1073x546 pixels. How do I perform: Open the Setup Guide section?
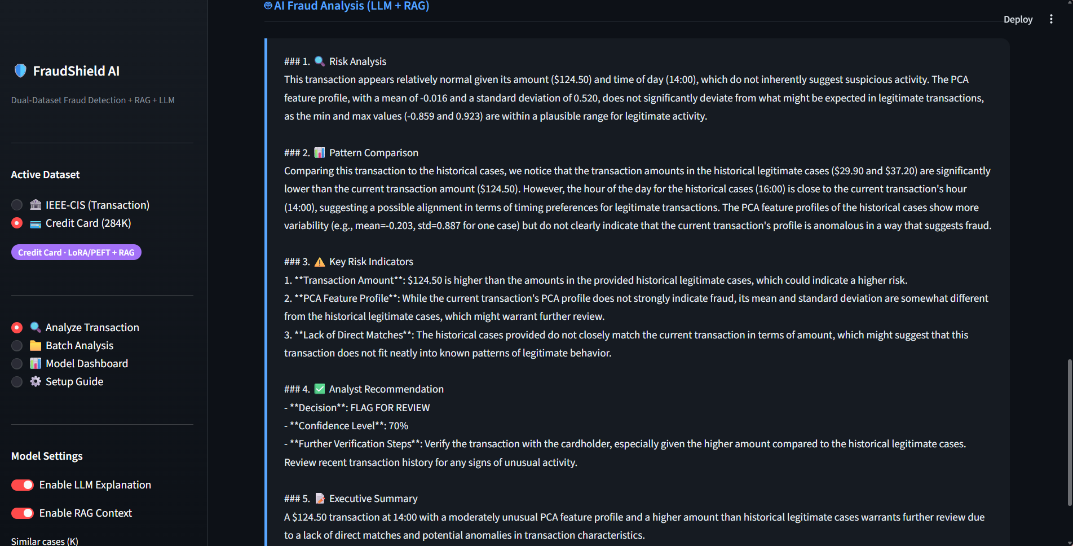click(x=74, y=381)
